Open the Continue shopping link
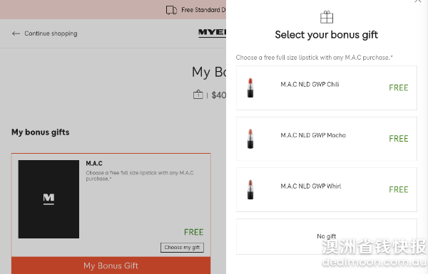Image resolution: width=428 pixels, height=274 pixels. [51, 33]
